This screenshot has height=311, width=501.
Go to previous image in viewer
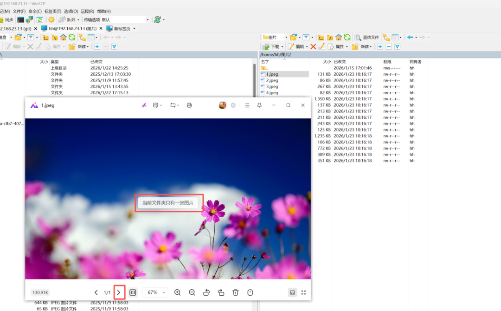pos(96,292)
